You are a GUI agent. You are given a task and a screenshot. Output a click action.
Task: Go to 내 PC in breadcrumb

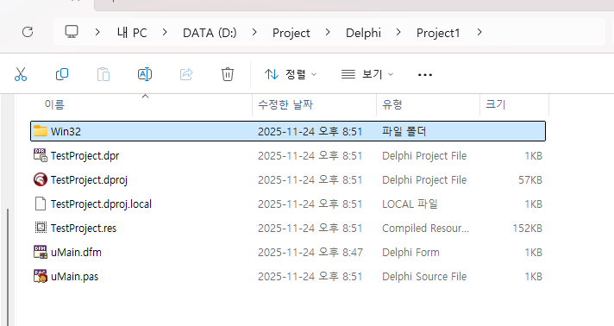point(132,33)
